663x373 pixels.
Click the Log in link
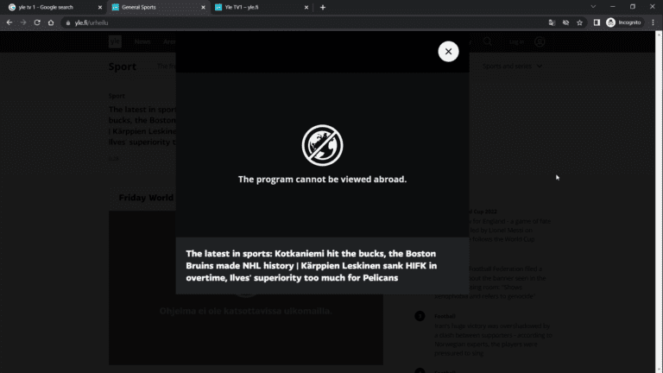click(x=516, y=41)
